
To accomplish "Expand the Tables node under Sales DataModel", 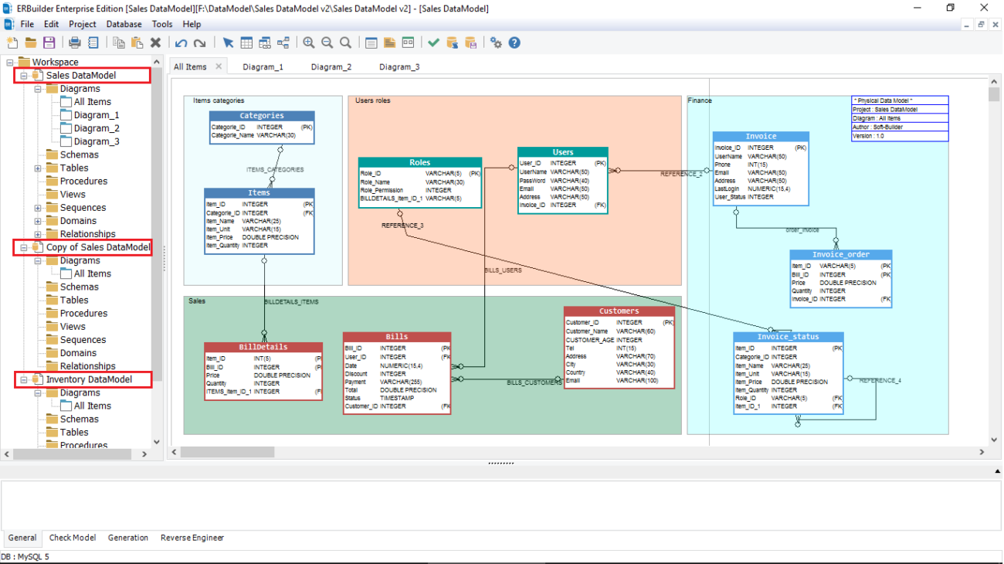I will click(36, 168).
